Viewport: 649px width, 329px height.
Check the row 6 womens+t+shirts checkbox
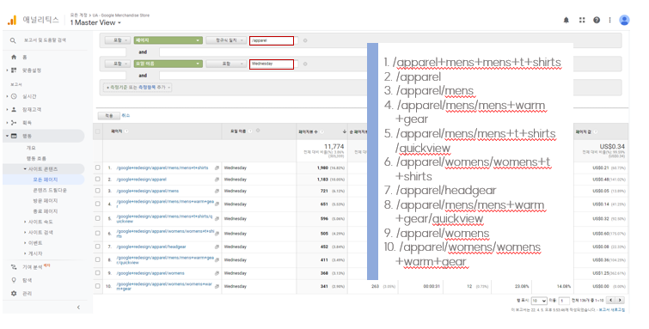(98, 233)
